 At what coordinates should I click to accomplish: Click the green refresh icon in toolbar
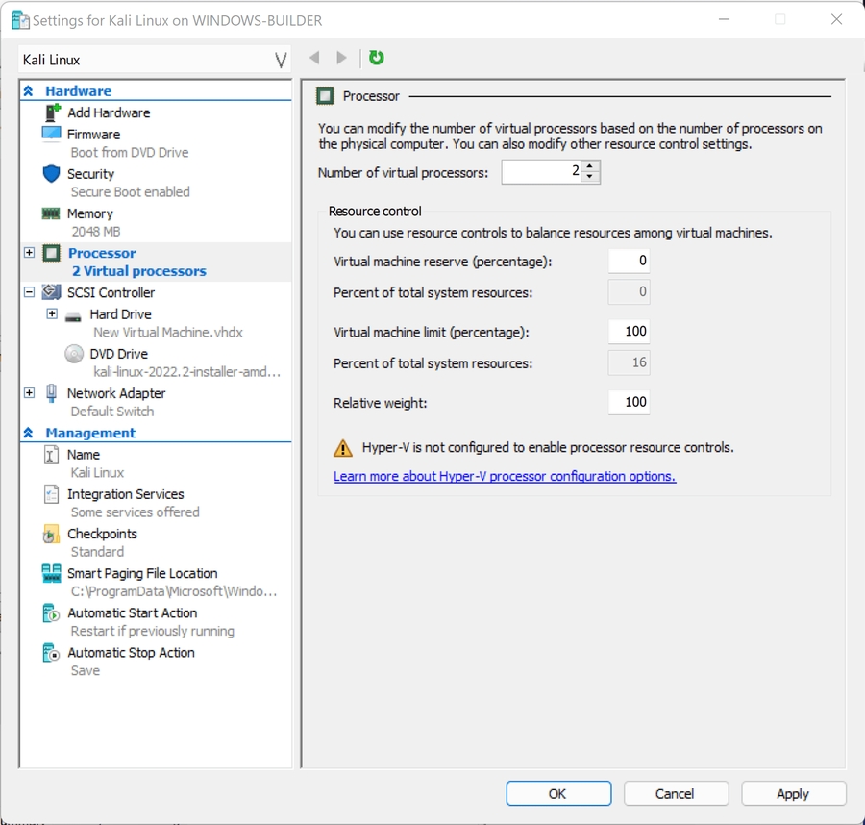[377, 58]
